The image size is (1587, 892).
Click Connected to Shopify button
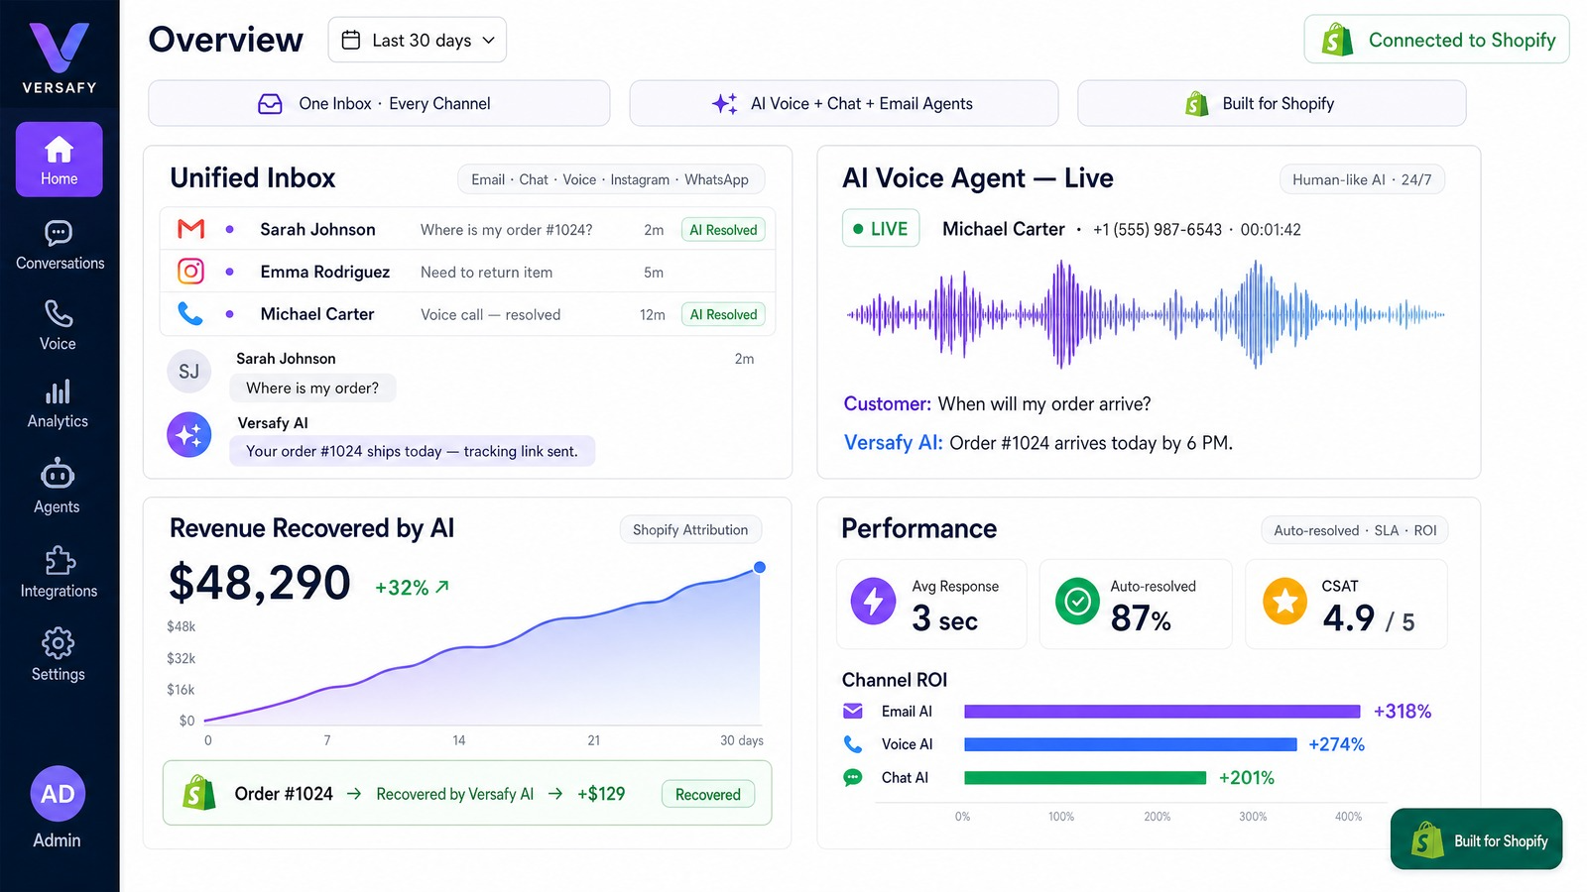[x=1436, y=40]
